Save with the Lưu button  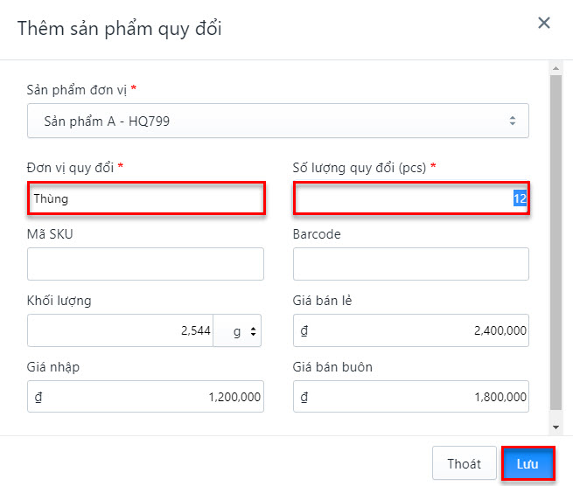point(528,464)
